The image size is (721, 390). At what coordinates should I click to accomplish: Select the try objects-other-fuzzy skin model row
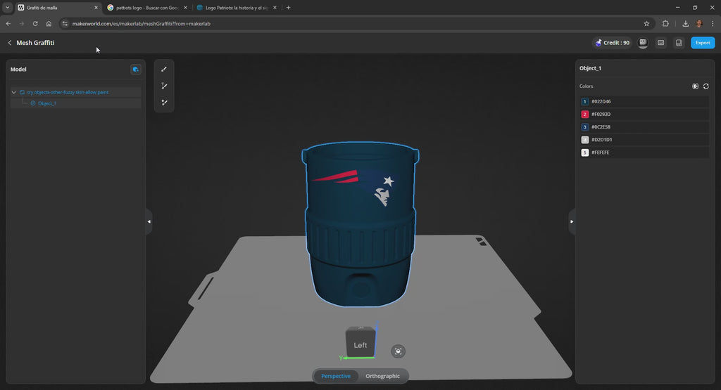[x=75, y=92]
